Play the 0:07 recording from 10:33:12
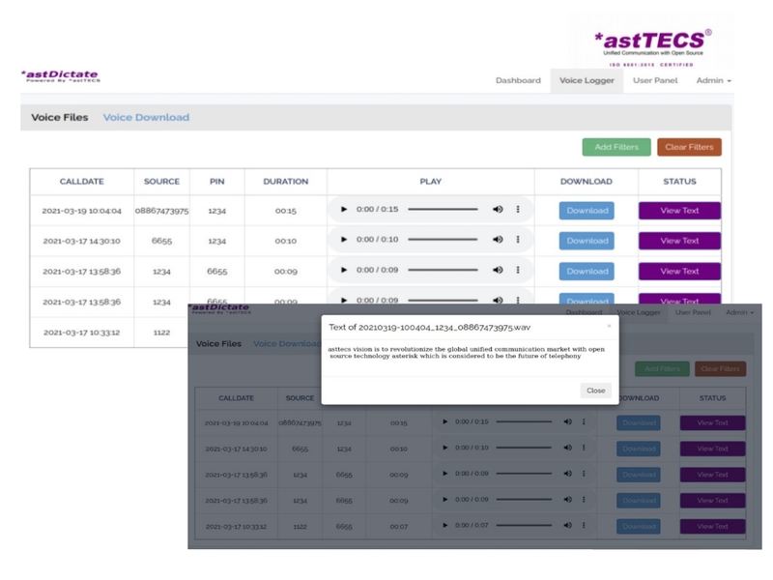The height and width of the screenshot is (580, 773). point(444,526)
